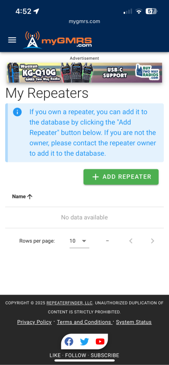Image resolution: width=169 pixels, height=365 pixels.
Task: Open the Facebook page icon
Action: pyautogui.click(x=69, y=342)
